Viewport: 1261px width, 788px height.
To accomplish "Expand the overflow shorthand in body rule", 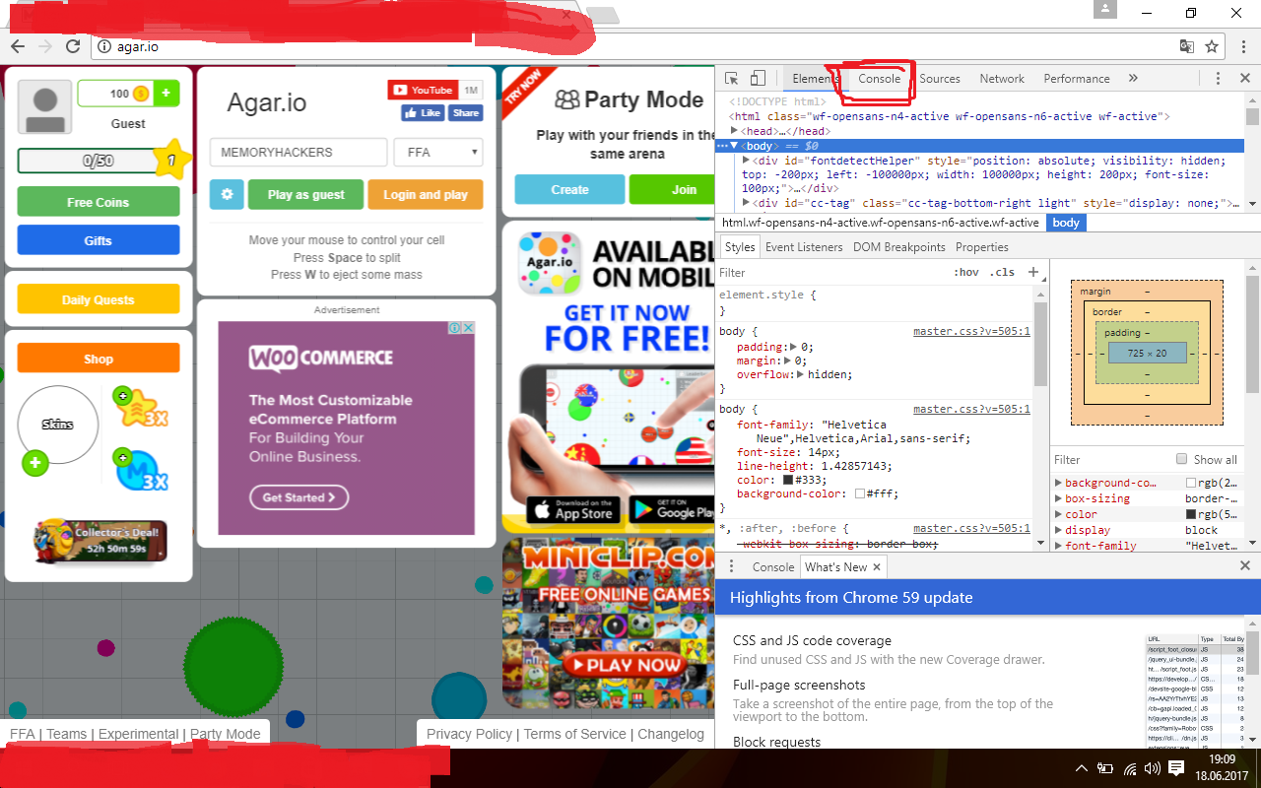I will (x=801, y=374).
